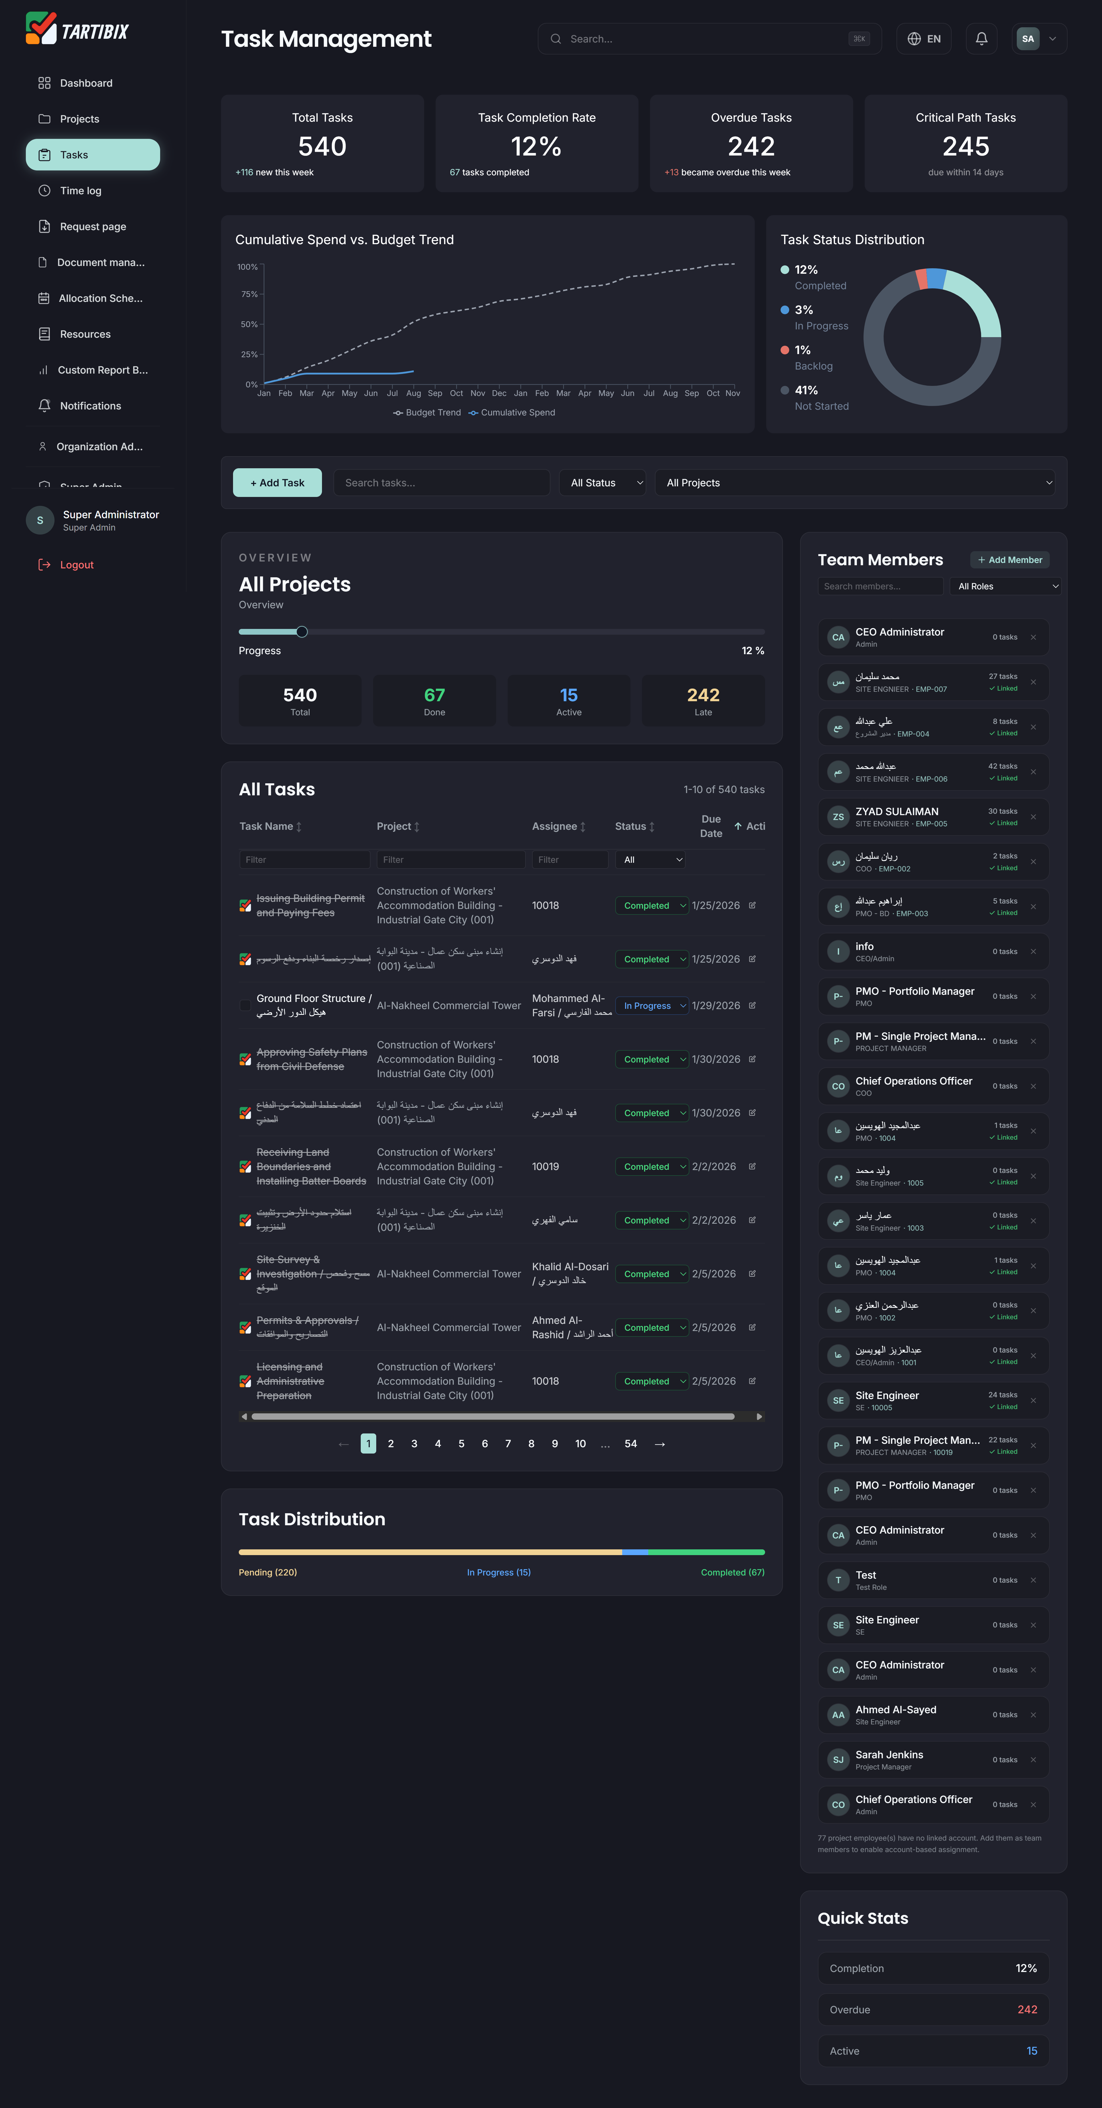Focus the Search tasks input field
Screen dimensions: 1102x2108
(x=441, y=483)
